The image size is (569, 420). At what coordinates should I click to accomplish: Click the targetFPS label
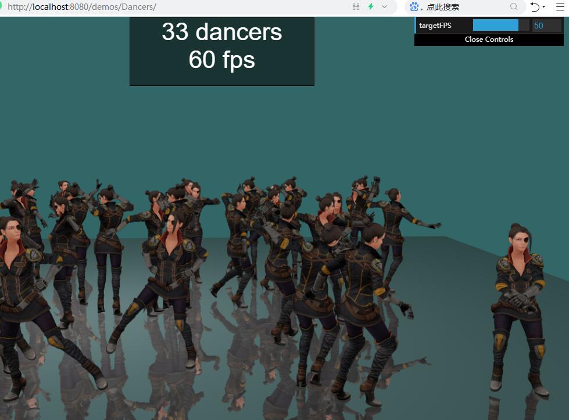(x=435, y=26)
